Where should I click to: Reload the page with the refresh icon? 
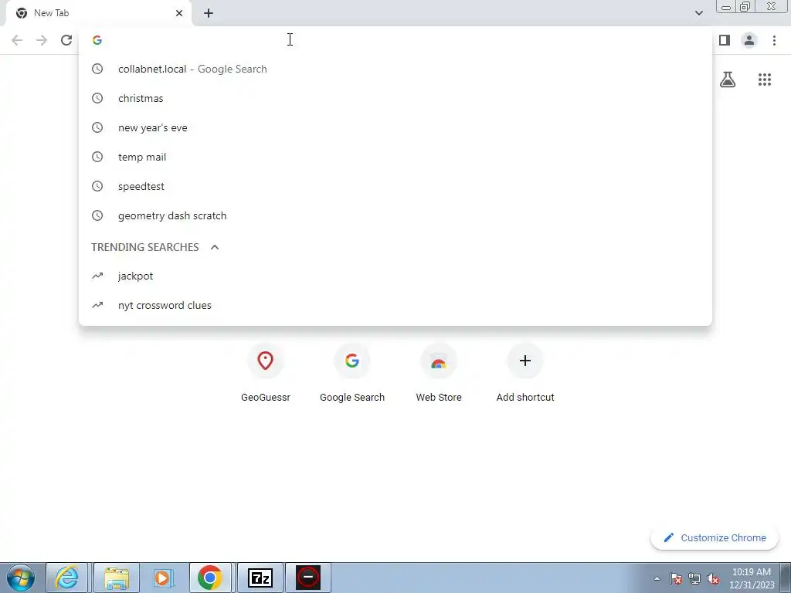pos(66,40)
